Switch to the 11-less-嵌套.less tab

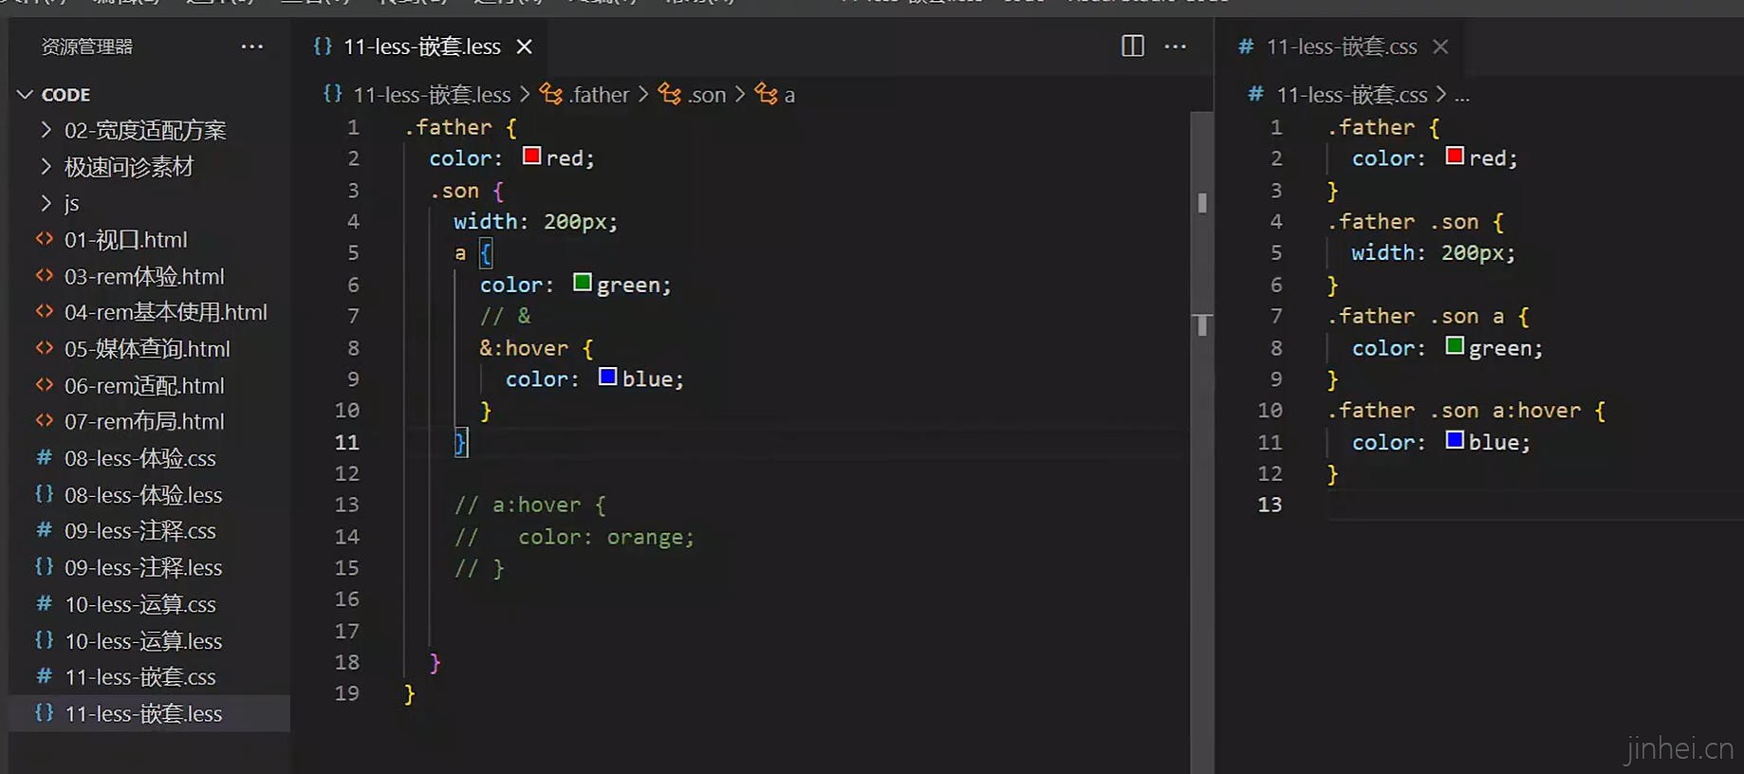(421, 46)
